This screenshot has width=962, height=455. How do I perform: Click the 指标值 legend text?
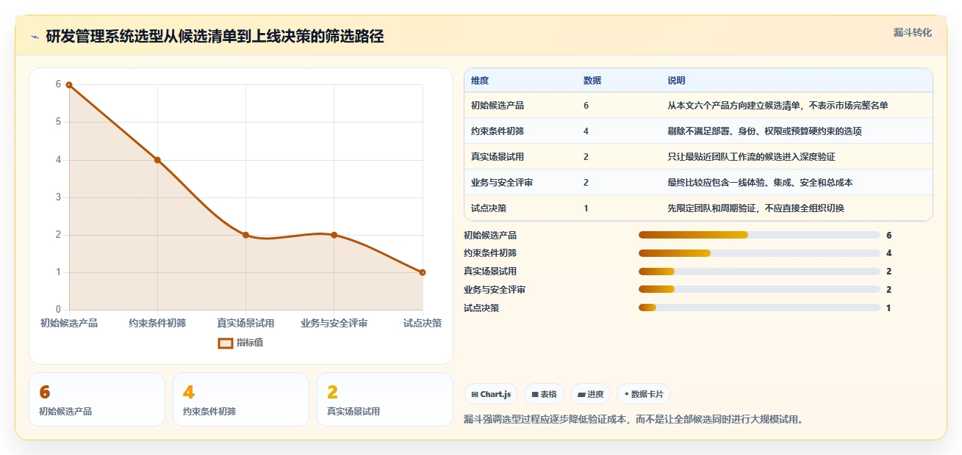click(250, 343)
